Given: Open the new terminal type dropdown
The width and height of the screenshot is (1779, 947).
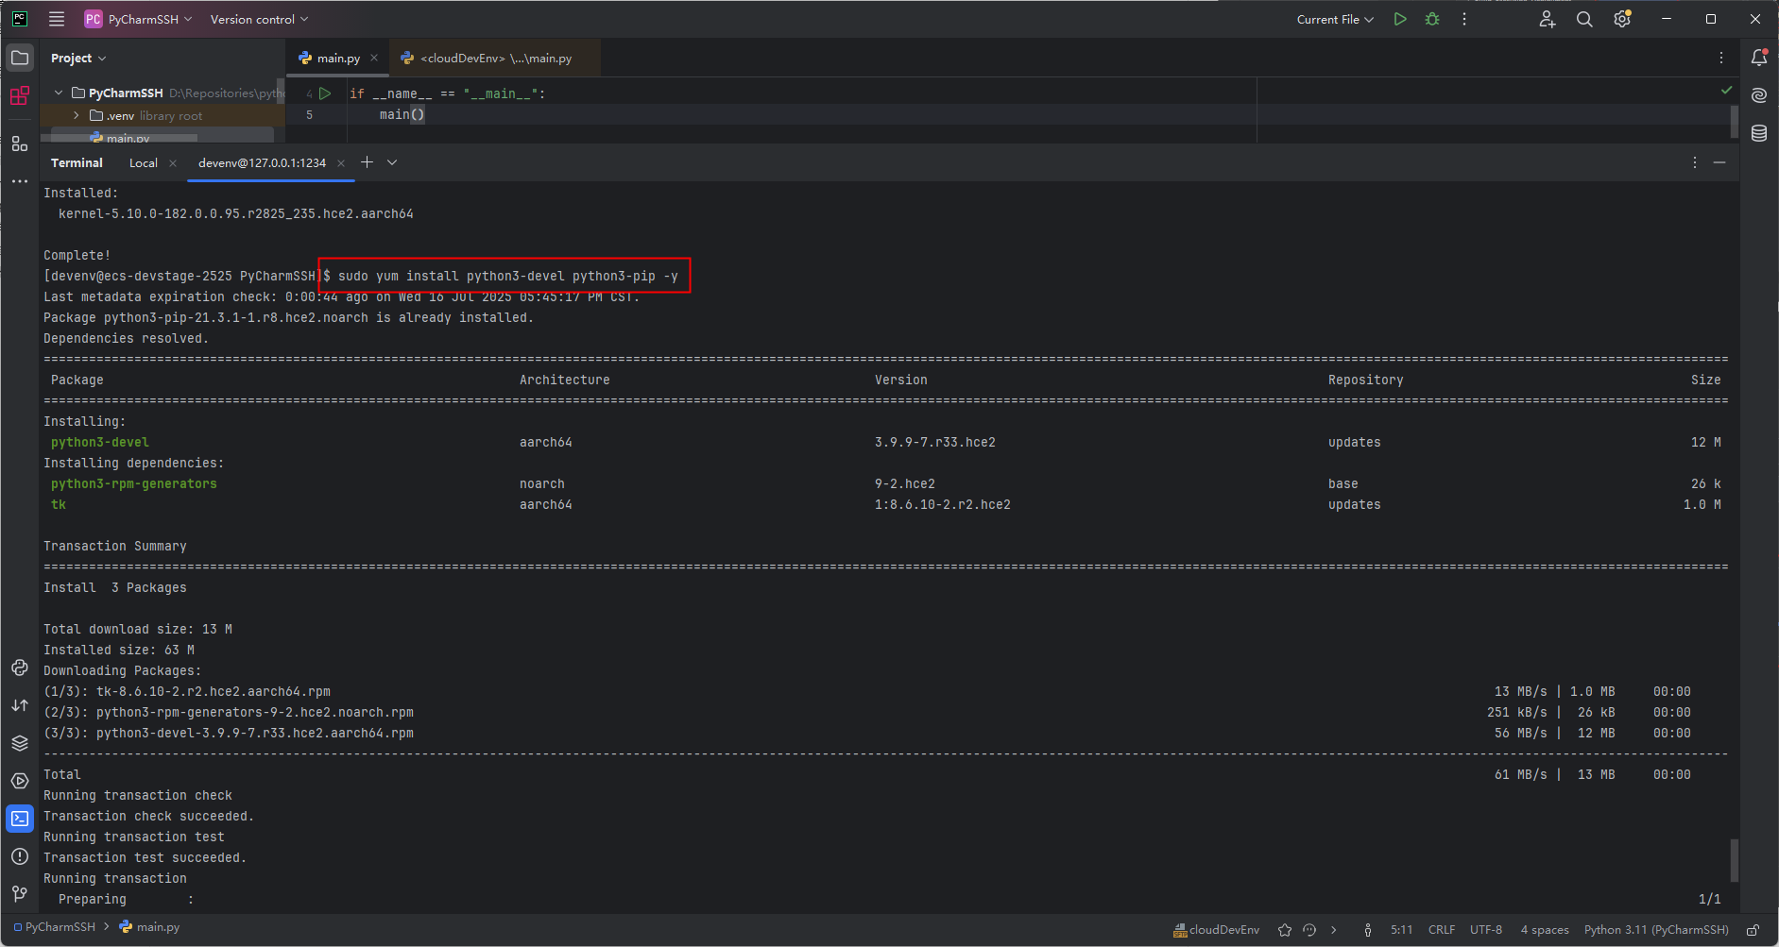Looking at the screenshot, I should 391,162.
